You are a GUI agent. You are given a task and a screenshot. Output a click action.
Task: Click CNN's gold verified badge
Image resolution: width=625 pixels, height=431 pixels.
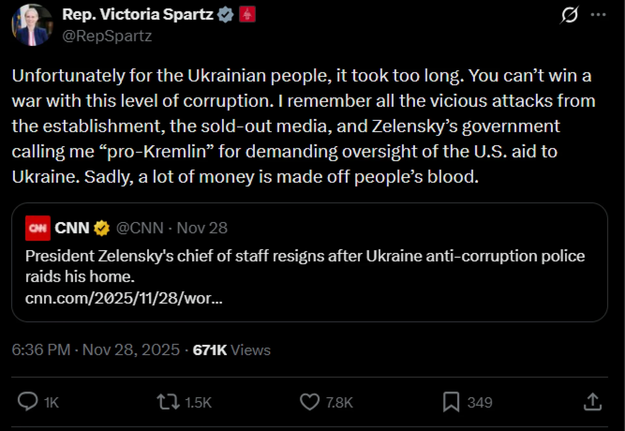(x=102, y=228)
